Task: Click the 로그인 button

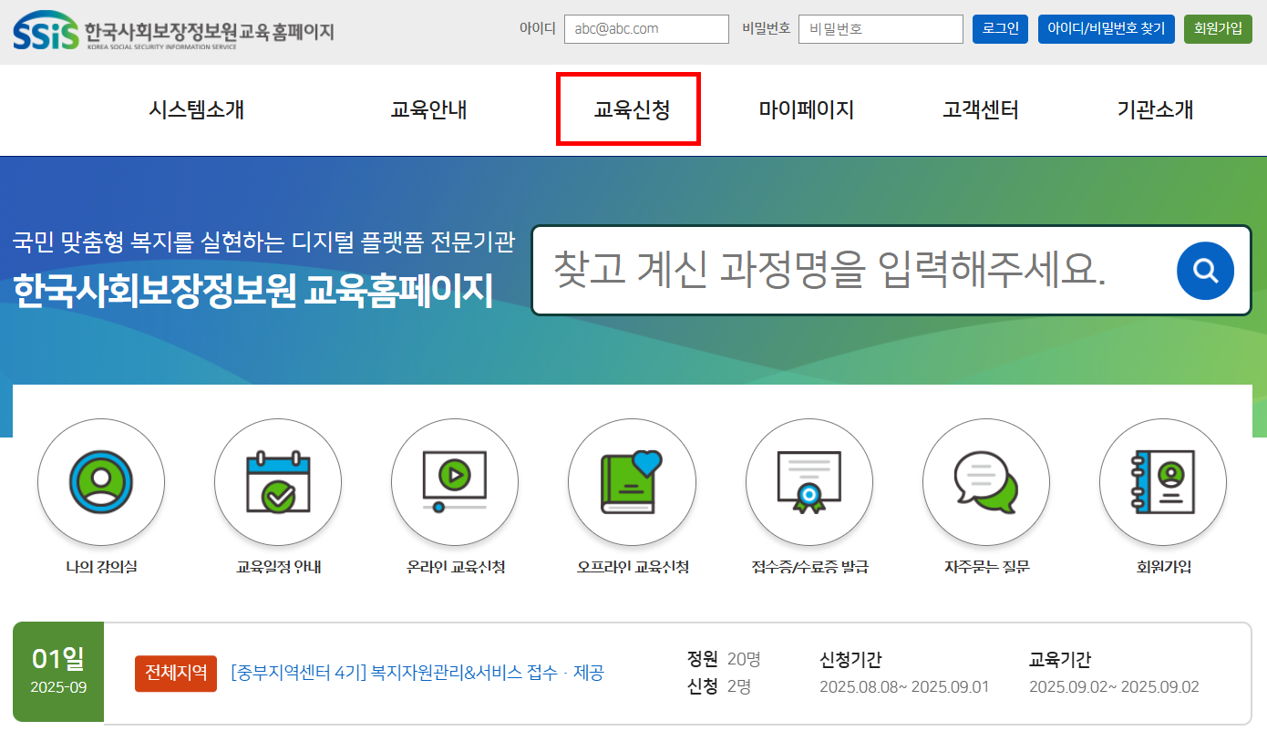Action: tap(1001, 29)
